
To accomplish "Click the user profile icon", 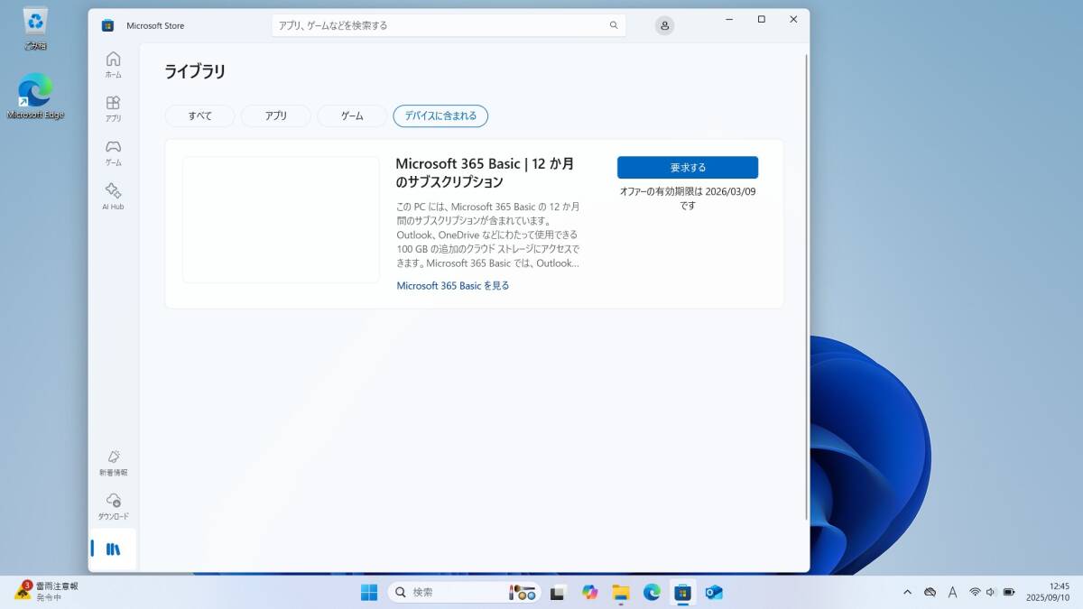I will (664, 25).
